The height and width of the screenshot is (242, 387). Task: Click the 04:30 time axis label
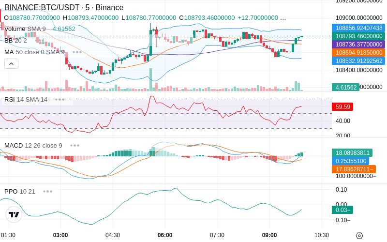(x=113, y=235)
